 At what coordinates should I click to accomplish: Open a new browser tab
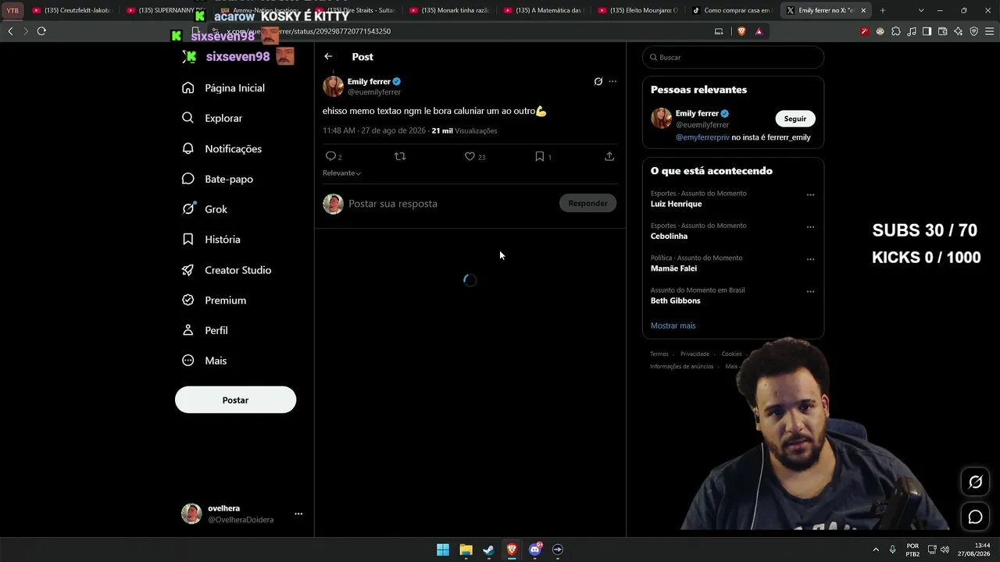883,10
